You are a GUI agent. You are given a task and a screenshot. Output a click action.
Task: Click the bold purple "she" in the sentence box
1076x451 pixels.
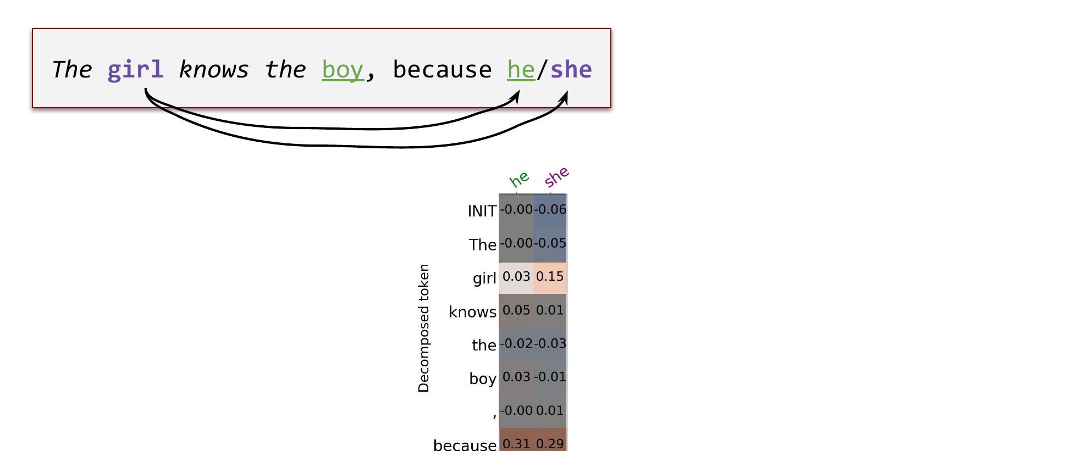point(571,70)
